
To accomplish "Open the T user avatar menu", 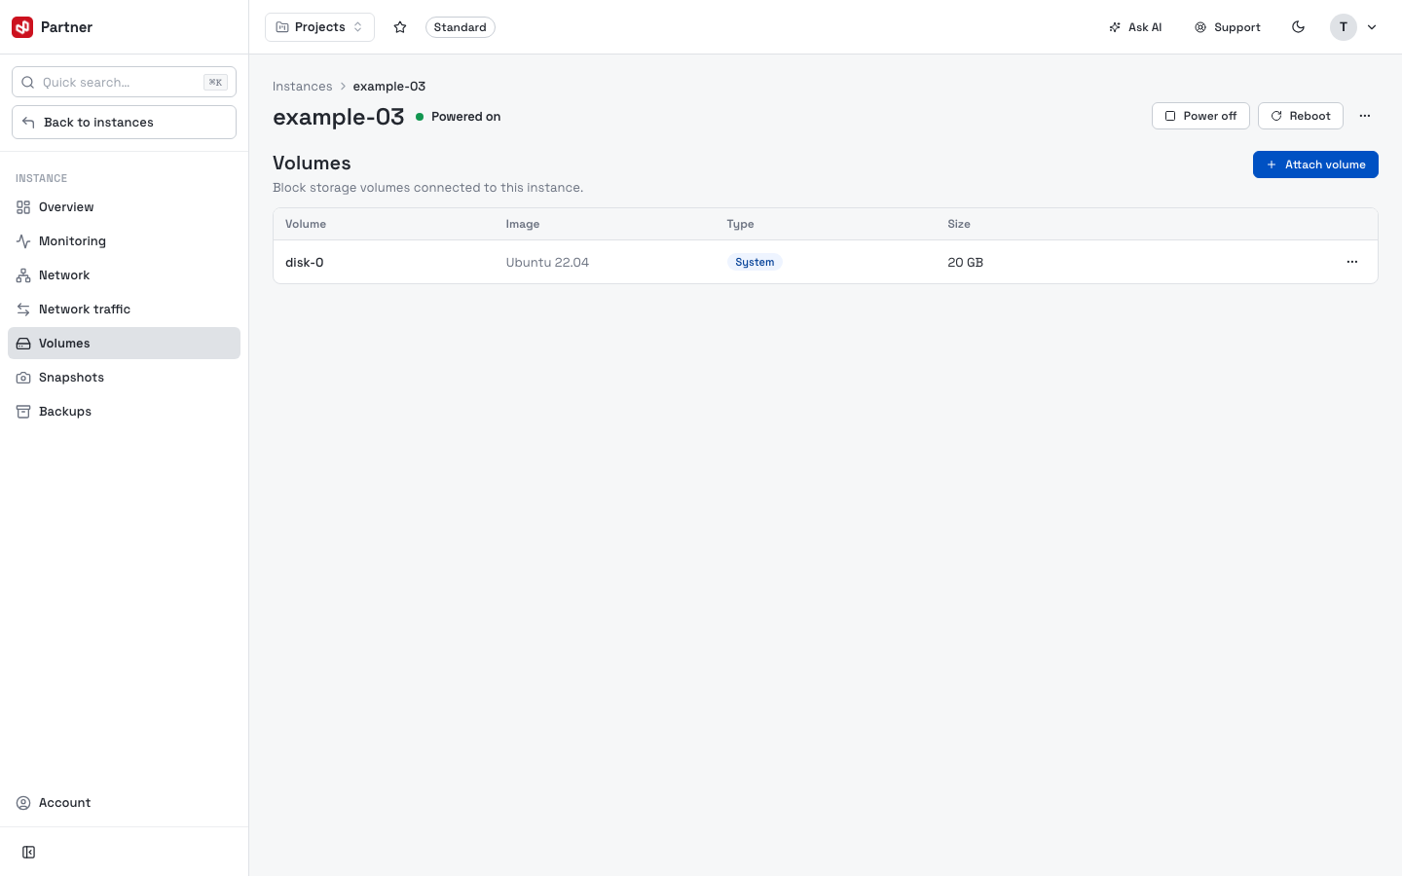I will [x=1344, y=27].
